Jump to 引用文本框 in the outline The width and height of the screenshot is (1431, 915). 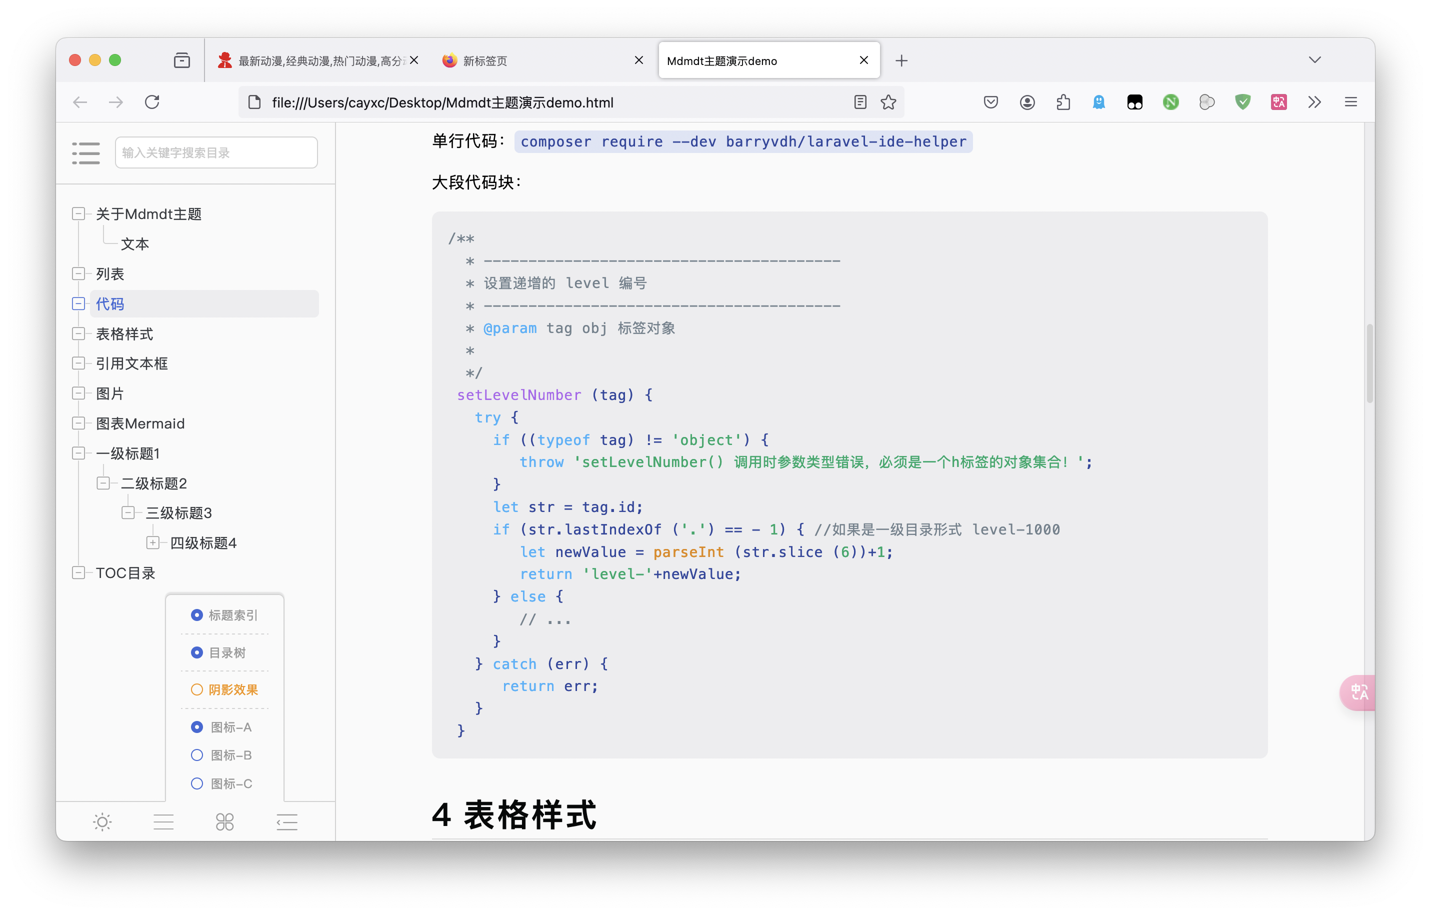point(132,363)
